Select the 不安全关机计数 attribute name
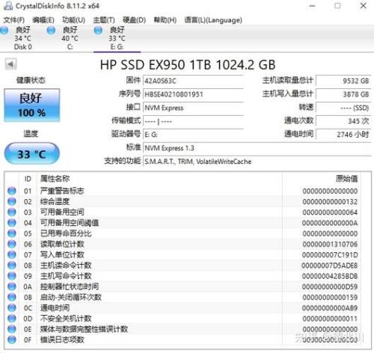This screenshot has width=374, height=353. pos(66,319)
